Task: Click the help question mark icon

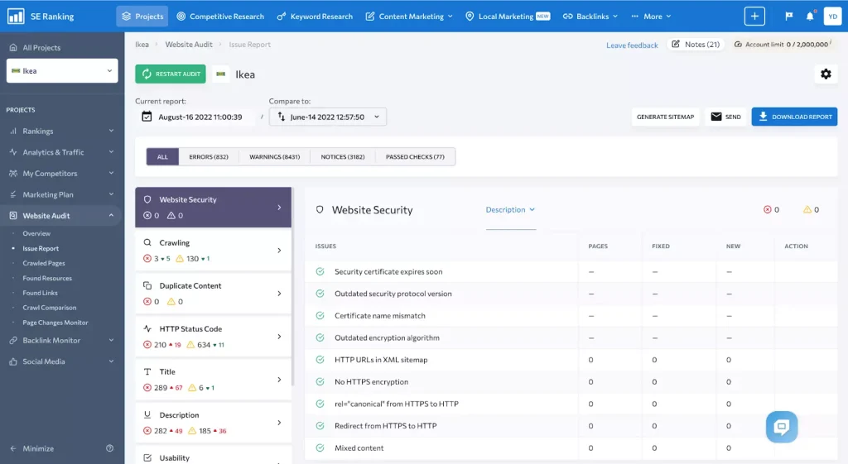Action: [x=110, y=448]
